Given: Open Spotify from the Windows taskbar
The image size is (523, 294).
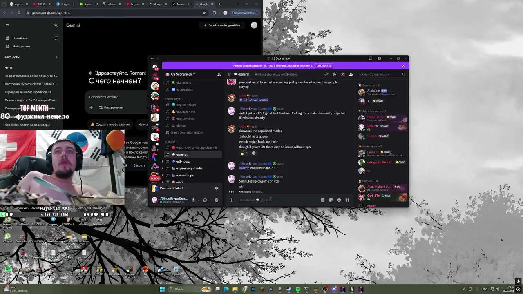Looking at the screenshot, I should tap(298, 289).
